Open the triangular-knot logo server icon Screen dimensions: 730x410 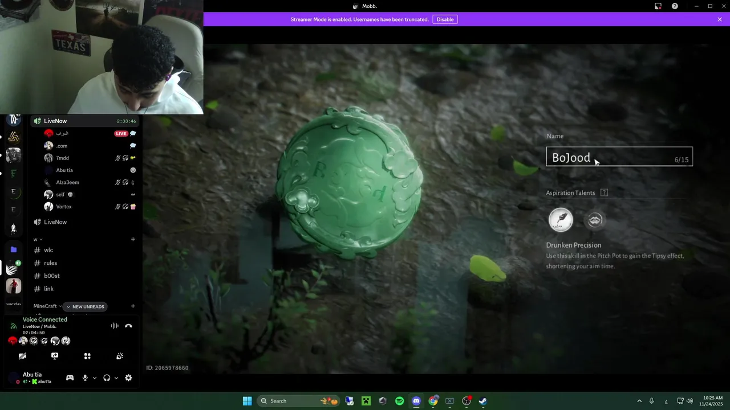pos(14,137)
